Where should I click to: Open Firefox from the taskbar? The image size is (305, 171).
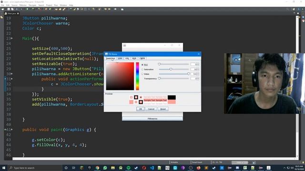[x=199, y=168]
